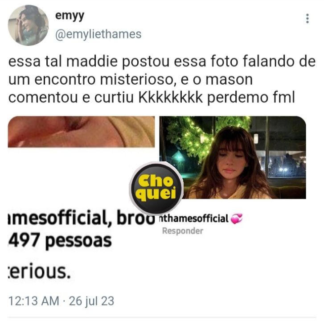Open the nthamesofficial commenter username
Screen dimensions: 324x321
tap(194, 219)
